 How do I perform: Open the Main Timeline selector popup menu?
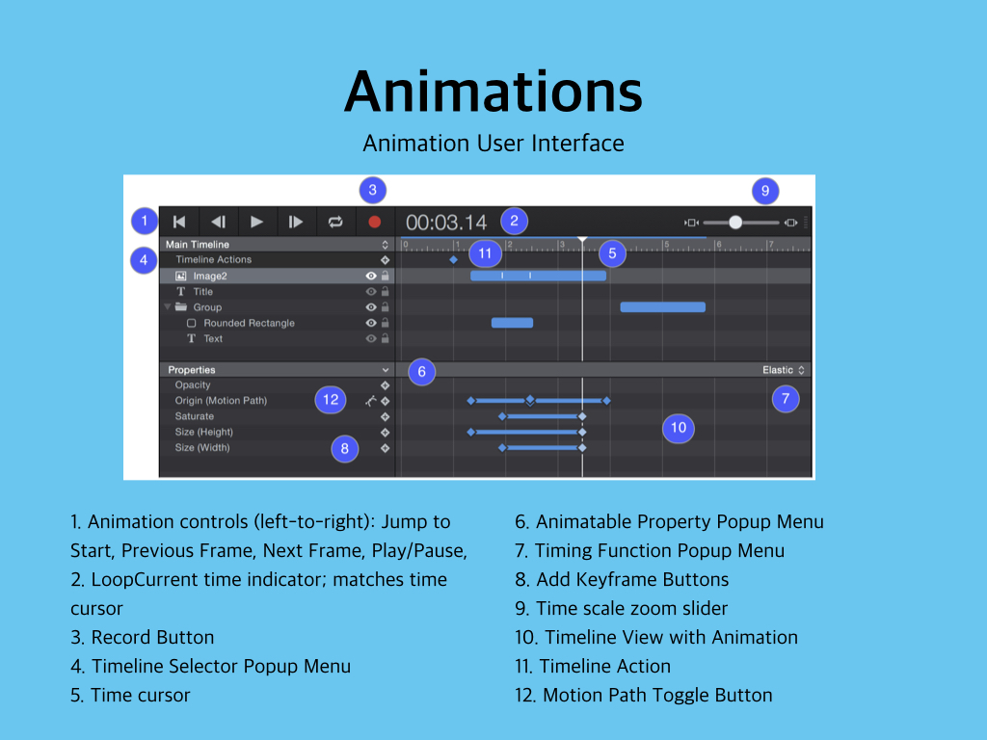[385, 245]
